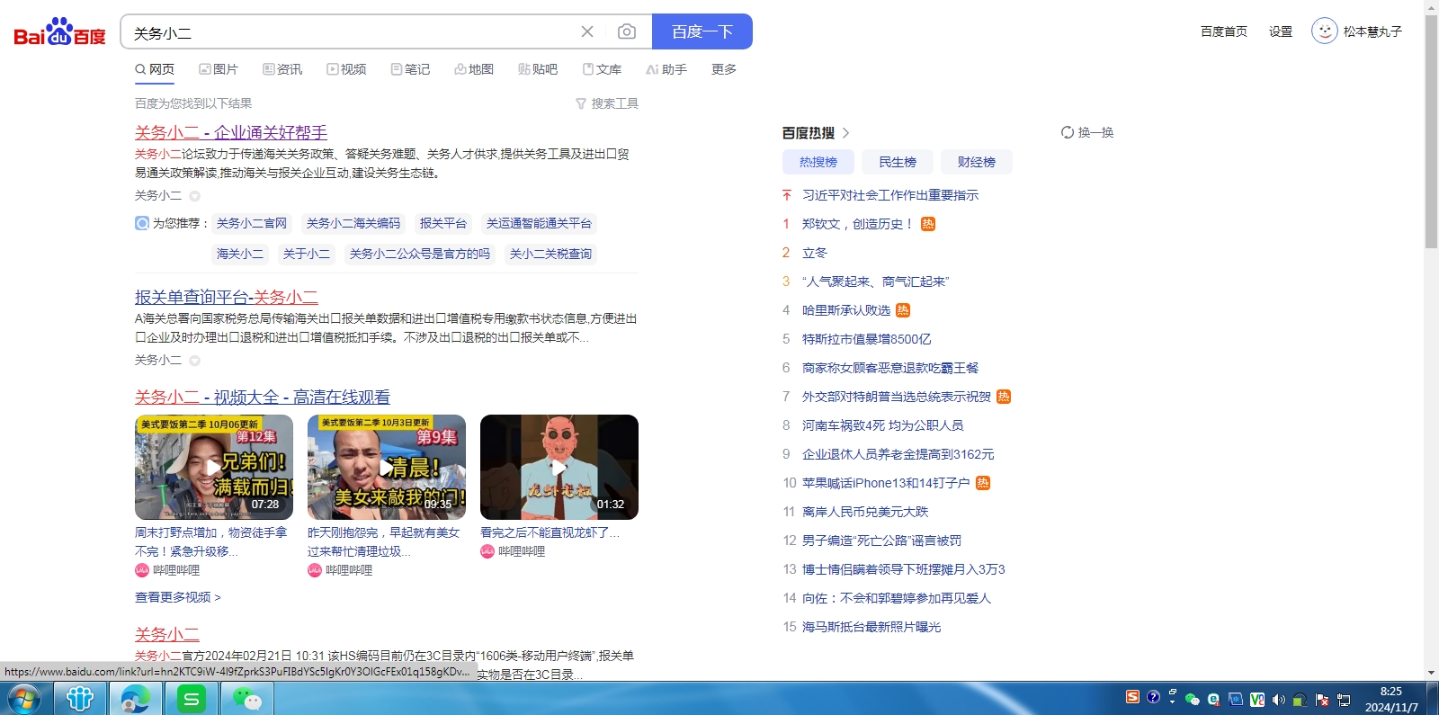The image size is (1439, 715).
Task: Open search tools filter 搜索工具
Action: pos(607,103)
